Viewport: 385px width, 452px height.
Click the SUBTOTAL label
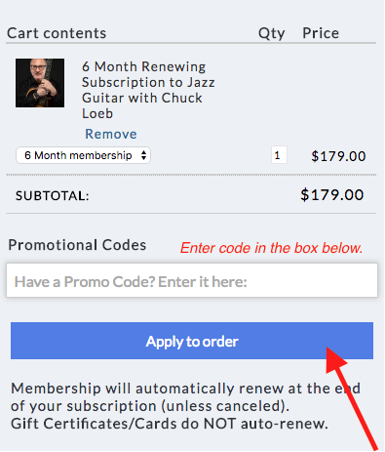52,196
